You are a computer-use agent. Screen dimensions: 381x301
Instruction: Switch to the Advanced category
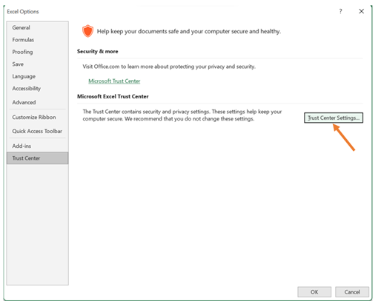[x=38, y=102]
